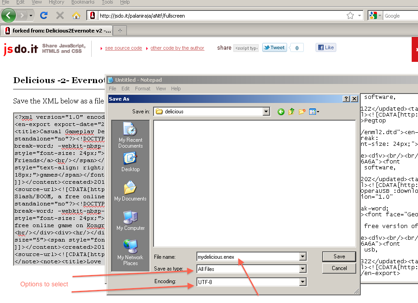Click the Notepad window title bar icon
This screenshot has width=418, height=303.
pos(110,80)
